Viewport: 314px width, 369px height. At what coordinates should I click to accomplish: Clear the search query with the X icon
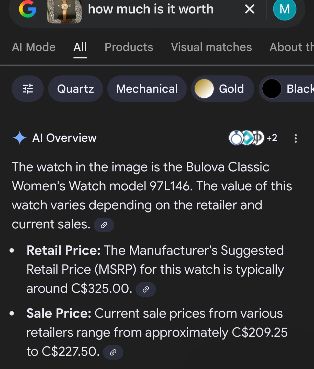[250, 9]
